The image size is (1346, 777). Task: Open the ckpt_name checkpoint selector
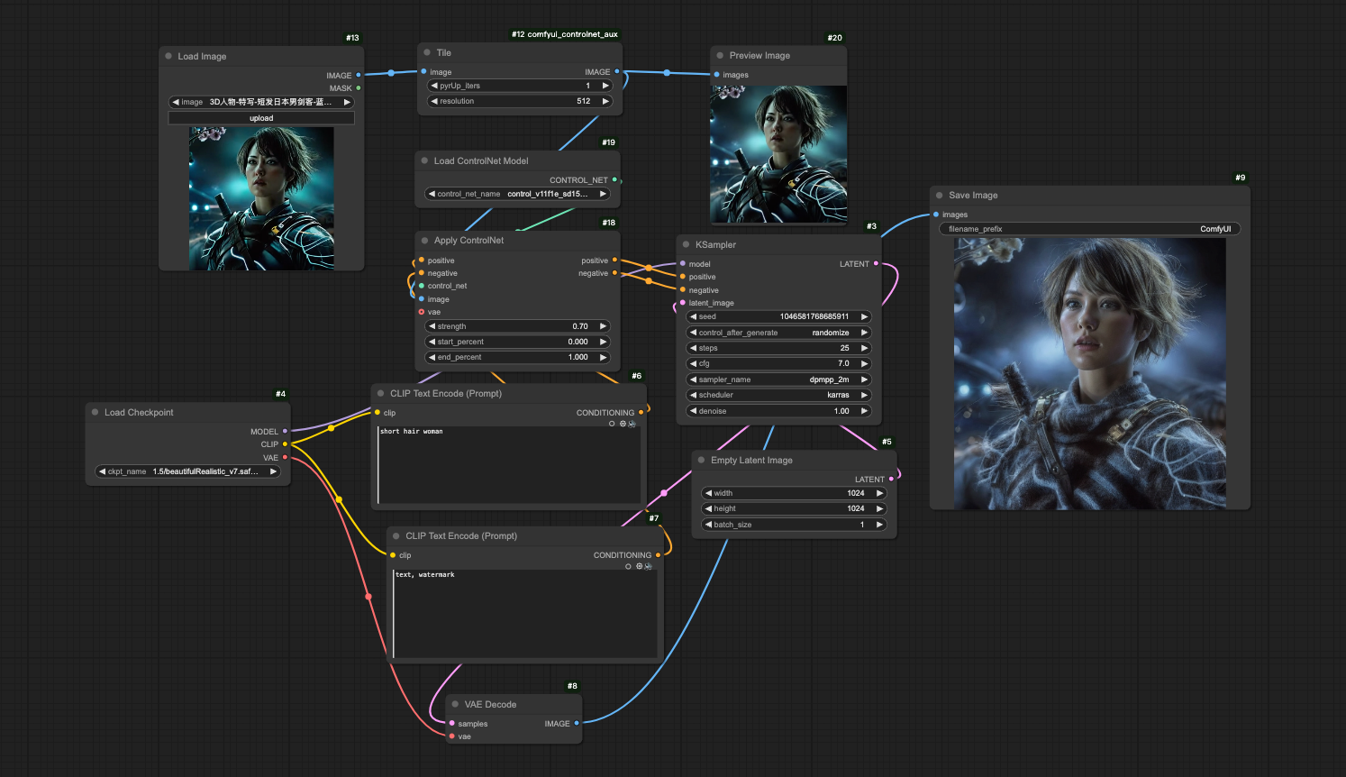(188, 471)
